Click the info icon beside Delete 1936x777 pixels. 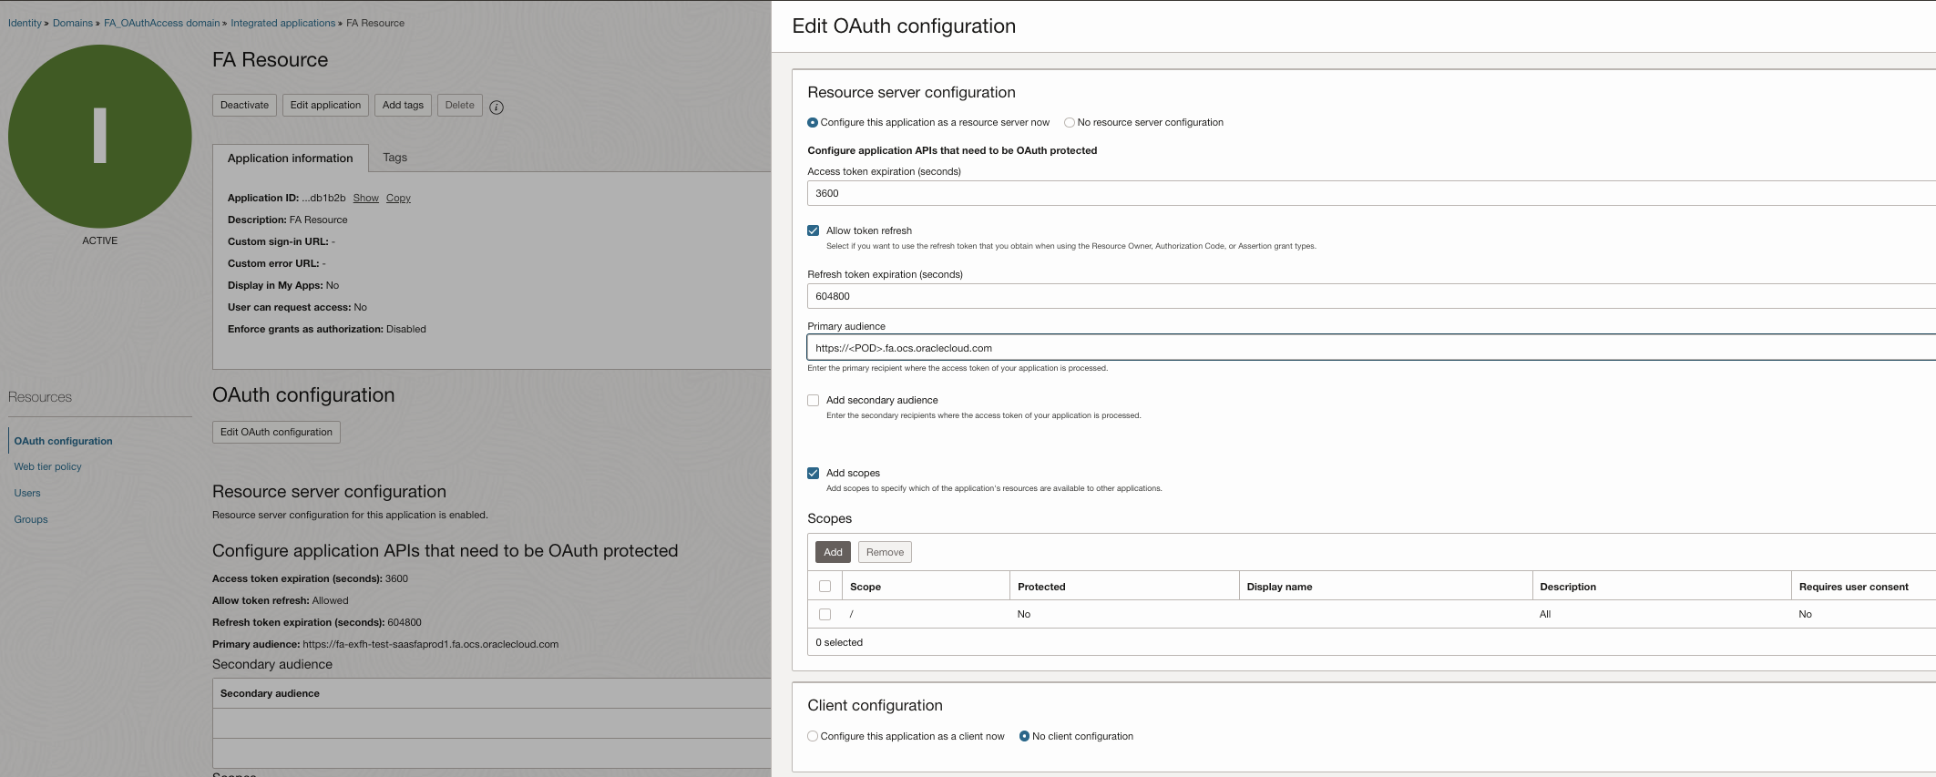point(497,107)
